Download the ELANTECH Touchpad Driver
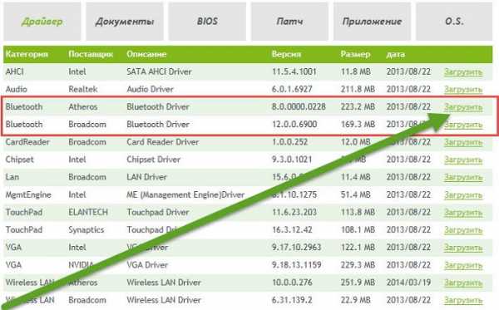499x310 pixels. (463, 213)
